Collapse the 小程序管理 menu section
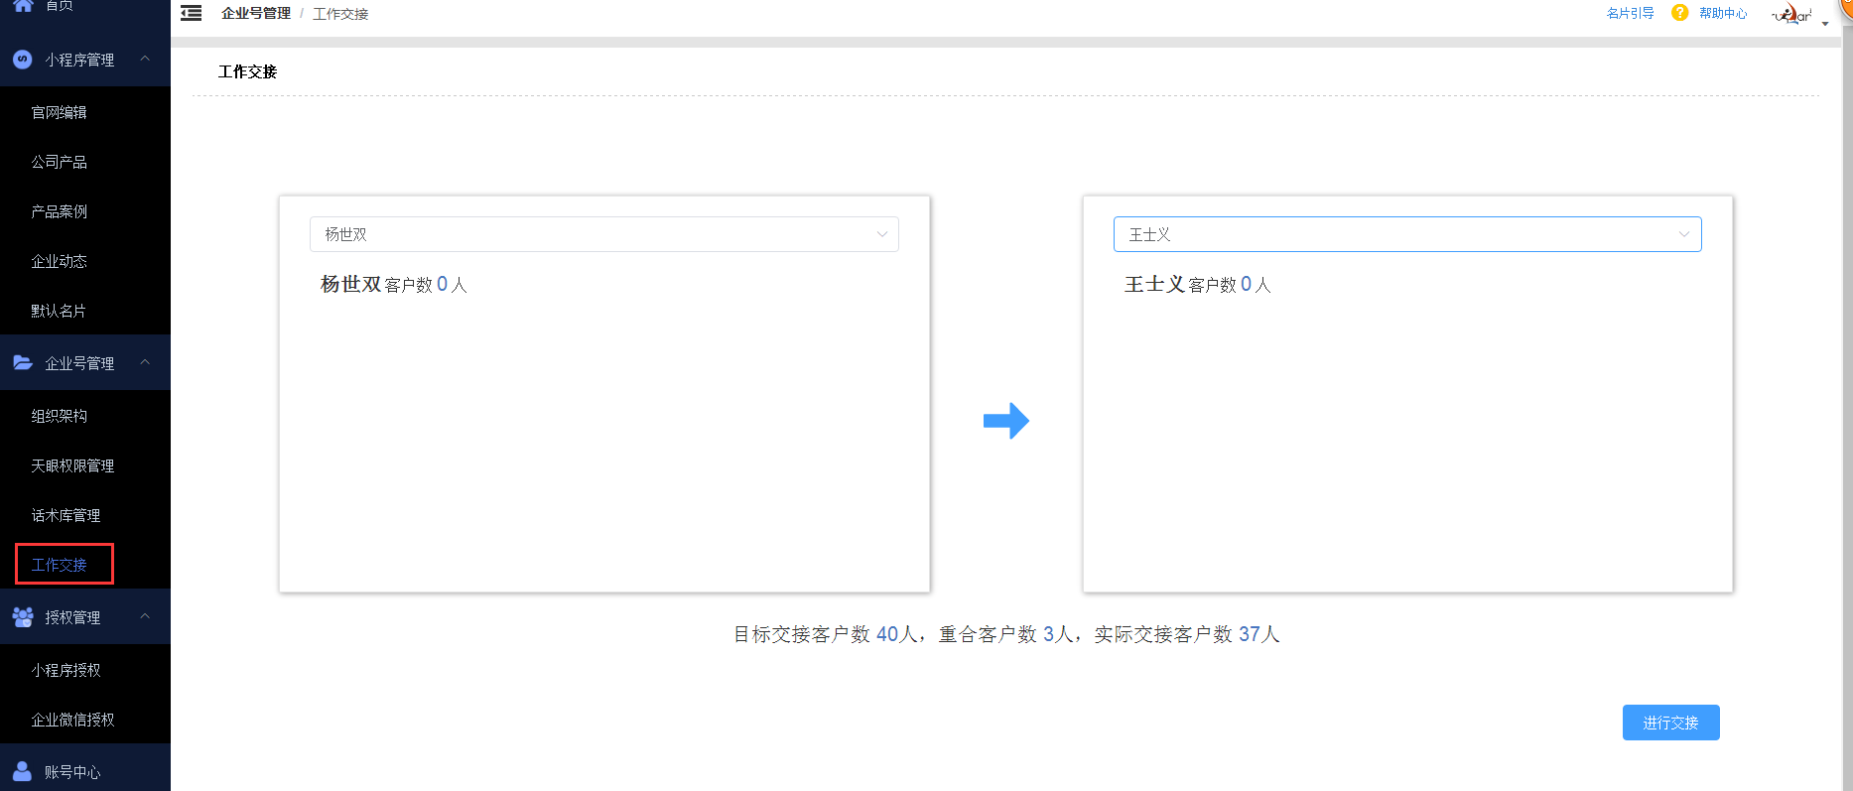 point(145,60)
